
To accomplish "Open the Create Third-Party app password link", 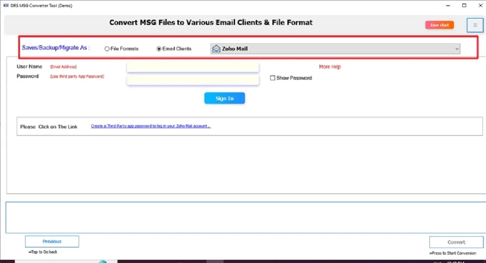I will click(151, 126).
